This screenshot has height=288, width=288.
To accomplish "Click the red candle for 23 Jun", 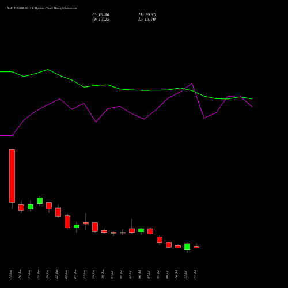I will (67, 222).
